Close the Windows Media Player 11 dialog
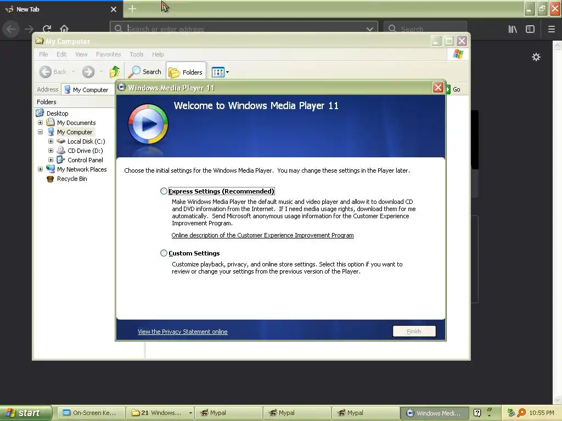Image resolution: width=562 pixels, height=421 pixels. [438, 87]
